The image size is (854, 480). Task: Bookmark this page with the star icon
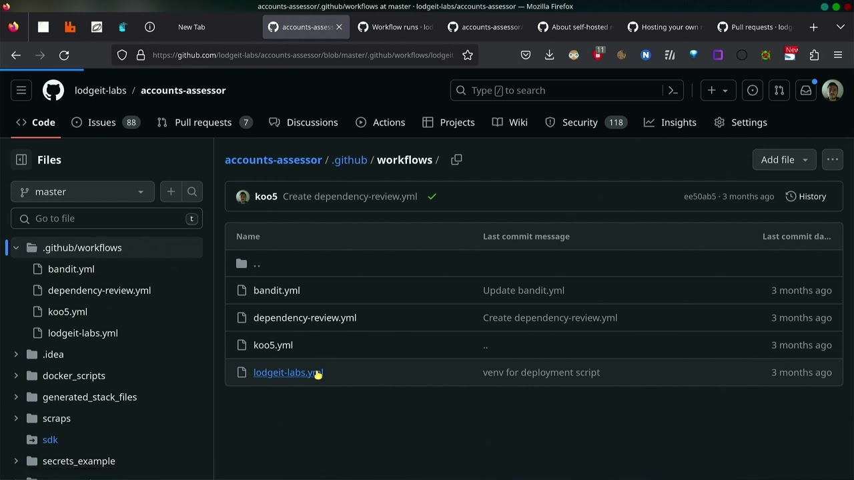(x=468, y=55)
